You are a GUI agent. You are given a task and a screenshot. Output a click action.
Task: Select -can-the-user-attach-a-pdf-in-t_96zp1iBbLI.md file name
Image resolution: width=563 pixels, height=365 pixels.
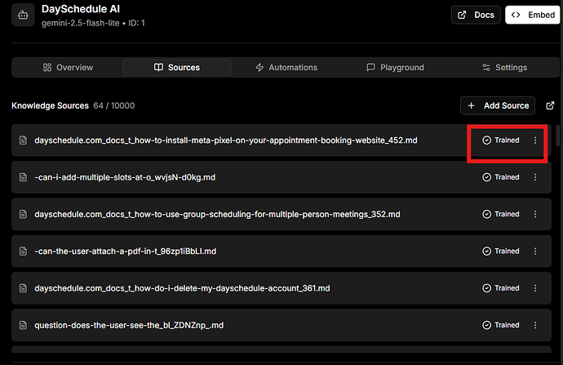pos(126,251)
